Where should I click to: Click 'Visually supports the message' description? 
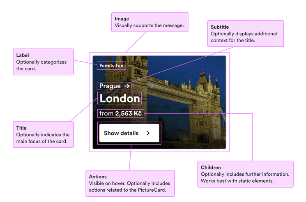click(x=149, y=25)
